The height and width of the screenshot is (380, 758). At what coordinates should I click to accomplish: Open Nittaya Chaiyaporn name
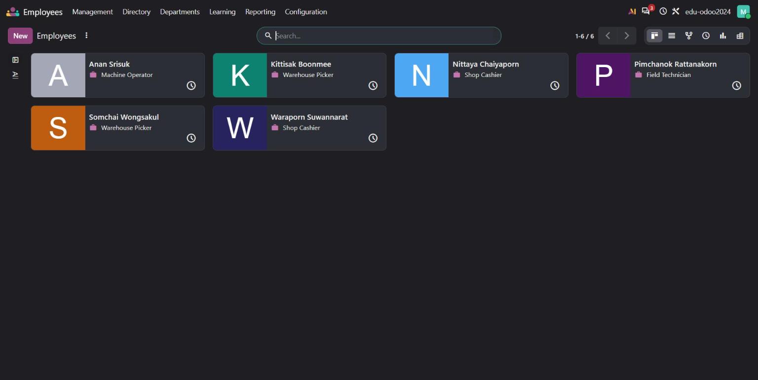(x=486, y=64)
